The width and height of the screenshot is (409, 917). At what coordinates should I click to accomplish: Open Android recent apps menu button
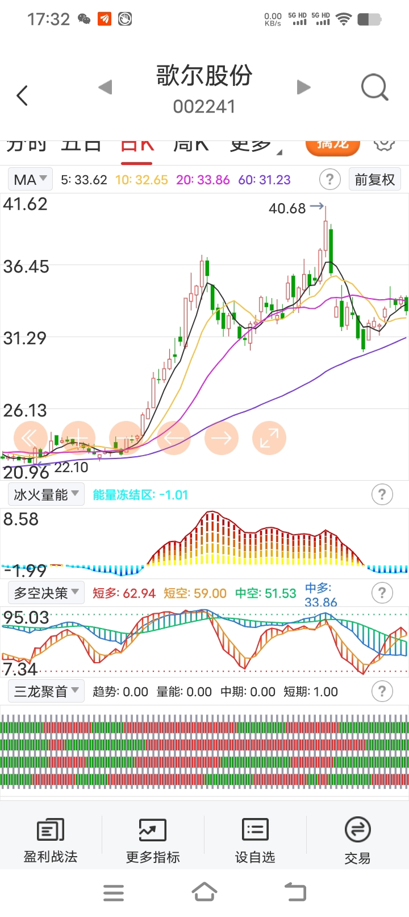114,893
